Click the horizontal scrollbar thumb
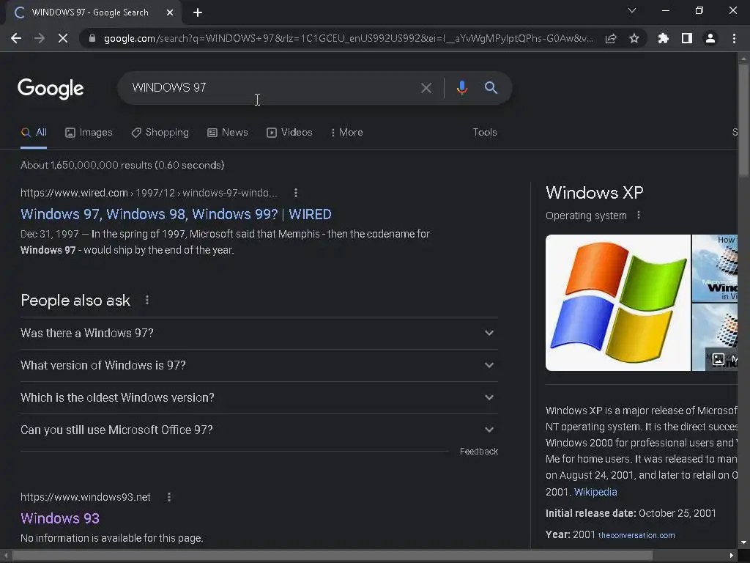This screenshot has width=750, height=563. 333,556
